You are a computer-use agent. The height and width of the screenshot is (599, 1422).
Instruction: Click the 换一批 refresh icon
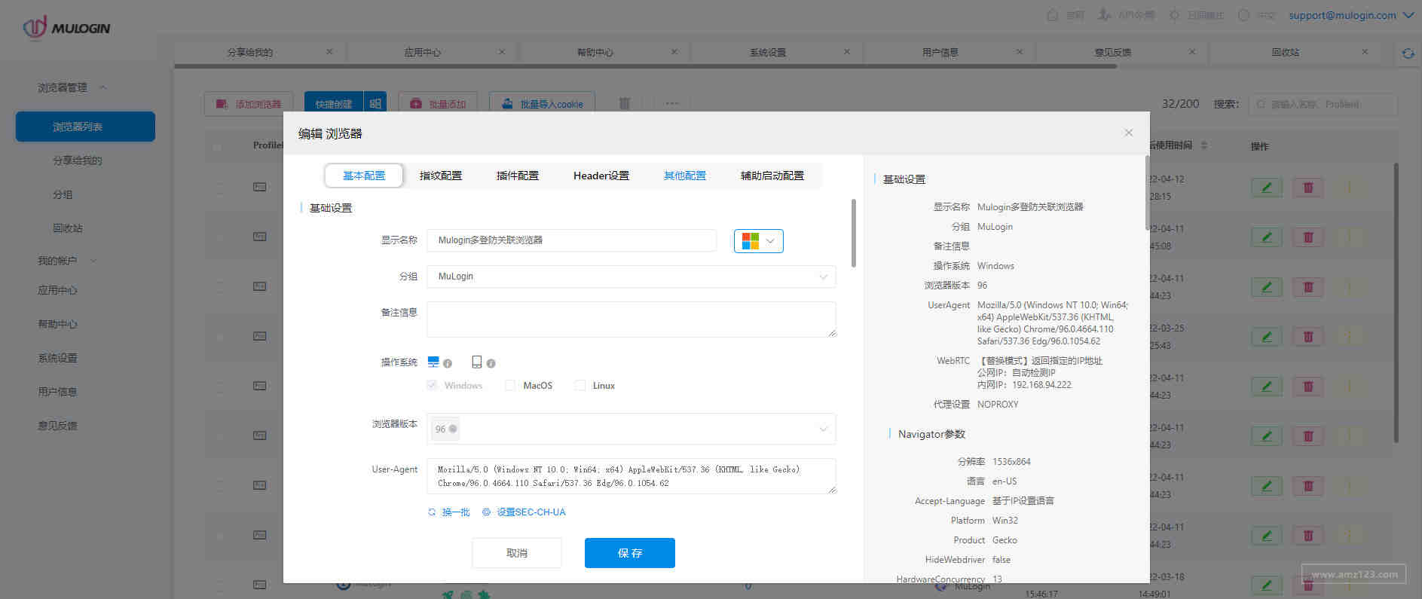pos(432,512)
